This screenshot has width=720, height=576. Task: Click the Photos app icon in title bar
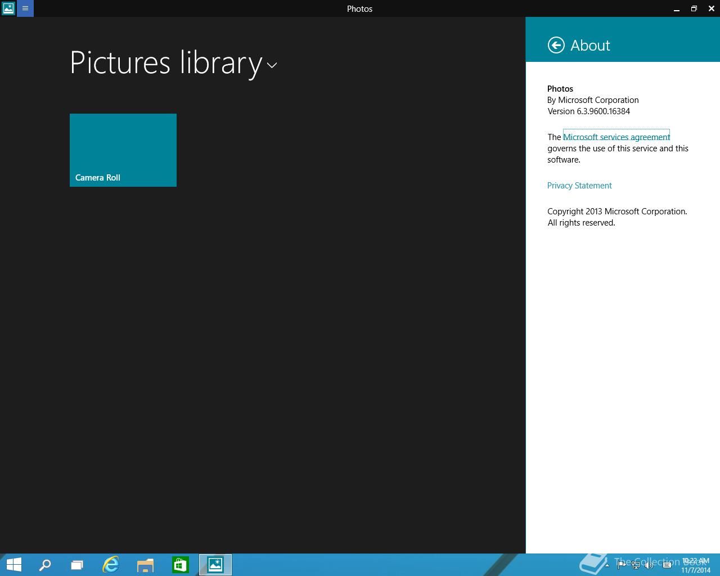(8, 8)
